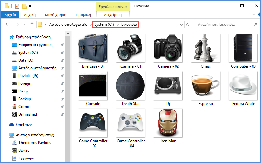Viewport: 261px width, 163px height.
Task: Click the search magnifier icon
Action: [255, 25]
